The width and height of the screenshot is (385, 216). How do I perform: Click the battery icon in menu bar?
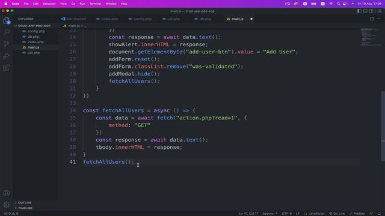pos(313,4)
